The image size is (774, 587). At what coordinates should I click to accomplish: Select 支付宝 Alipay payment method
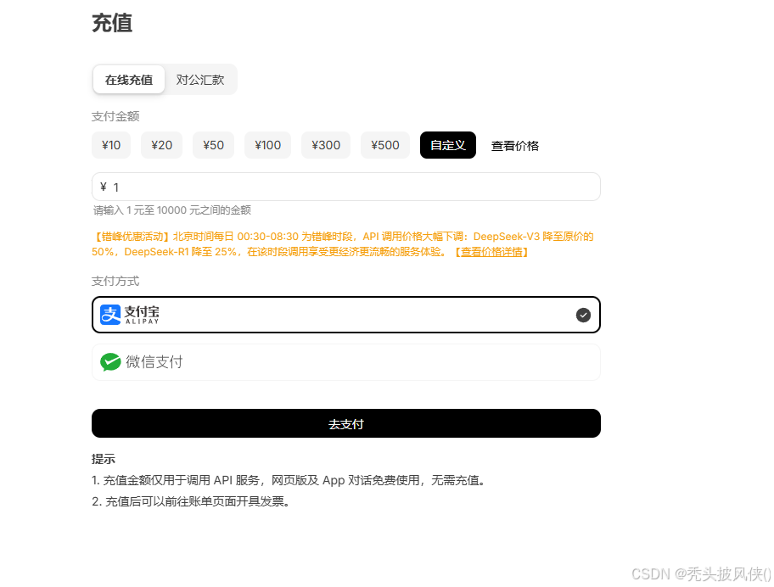coord(346,315)
